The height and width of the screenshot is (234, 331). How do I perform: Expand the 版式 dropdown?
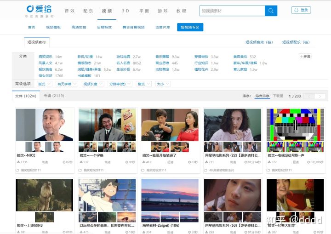pos(44,84)
